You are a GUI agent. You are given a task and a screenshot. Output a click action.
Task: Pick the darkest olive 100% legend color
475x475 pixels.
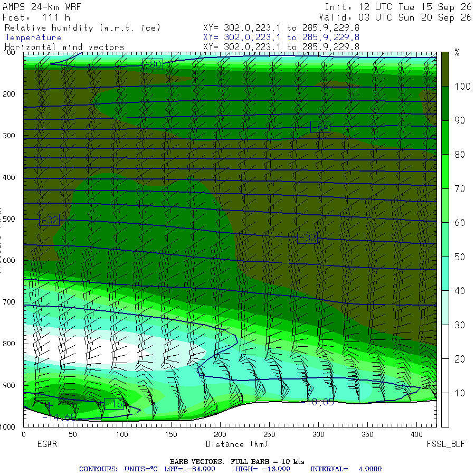click(445, 69)
